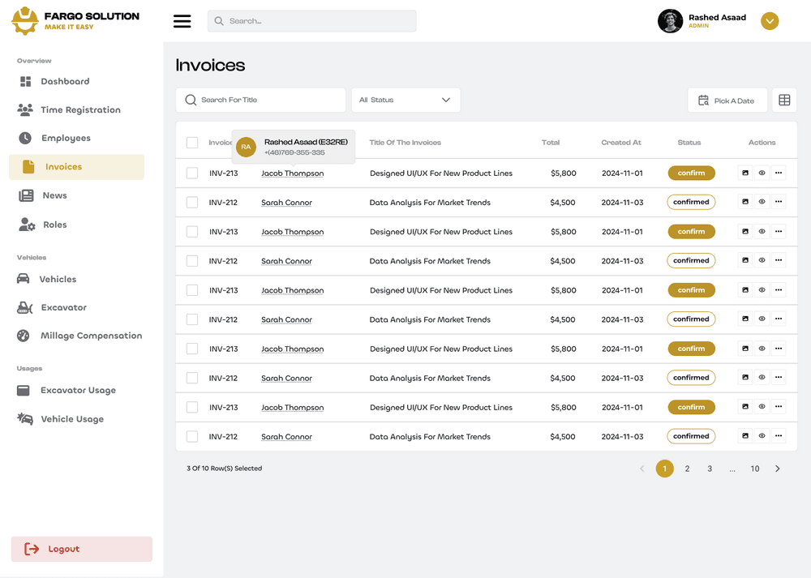This screenshot has height=578, width=811.
Task: Click the image icon in first row actions
Action: (x=744, y=173)
